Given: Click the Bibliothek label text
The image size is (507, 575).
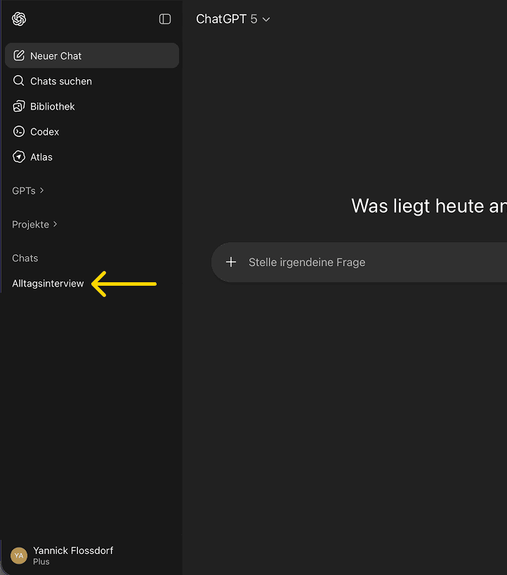Looking at the screenshot, I should click(x=53, y=106).
